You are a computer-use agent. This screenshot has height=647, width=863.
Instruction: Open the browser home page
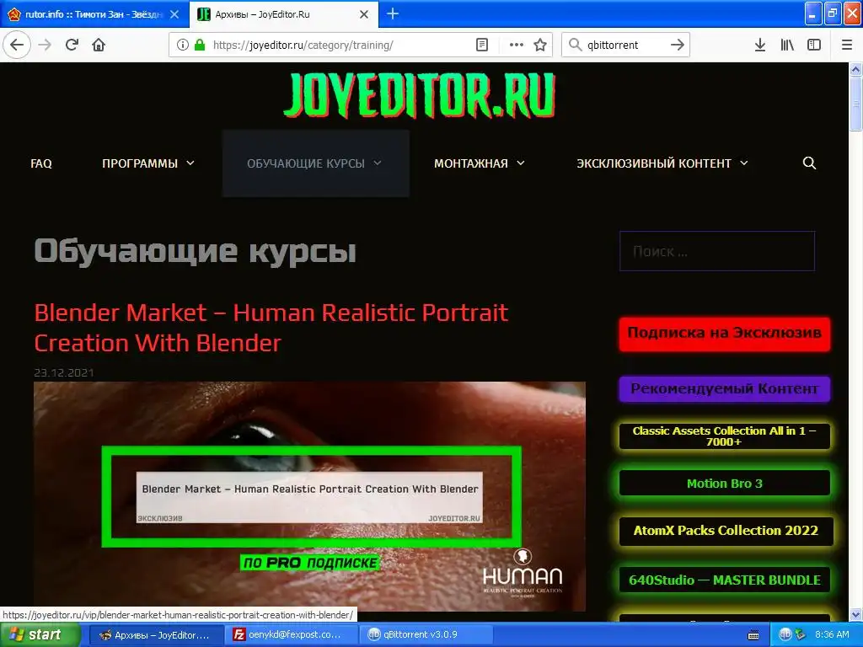pos(99,45)
